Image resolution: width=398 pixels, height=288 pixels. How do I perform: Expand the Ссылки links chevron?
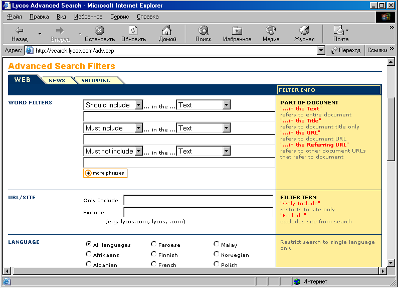click(x=392, y=48)
